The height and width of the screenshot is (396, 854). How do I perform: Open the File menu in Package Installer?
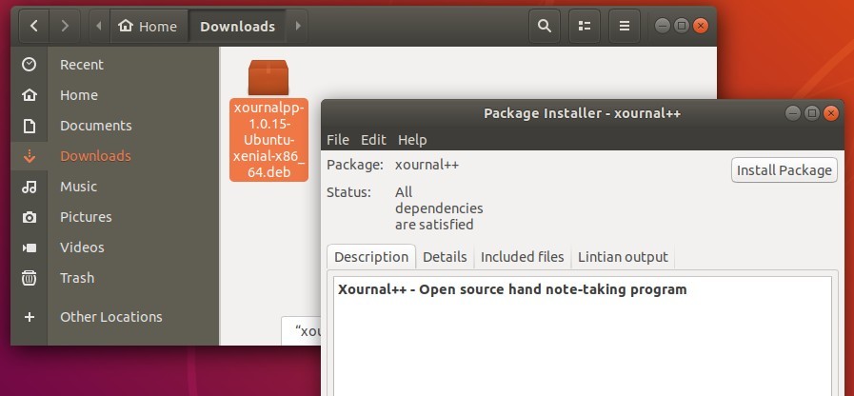[x=338, y=140]
